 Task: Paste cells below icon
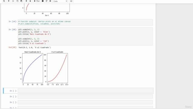(21, 1)
